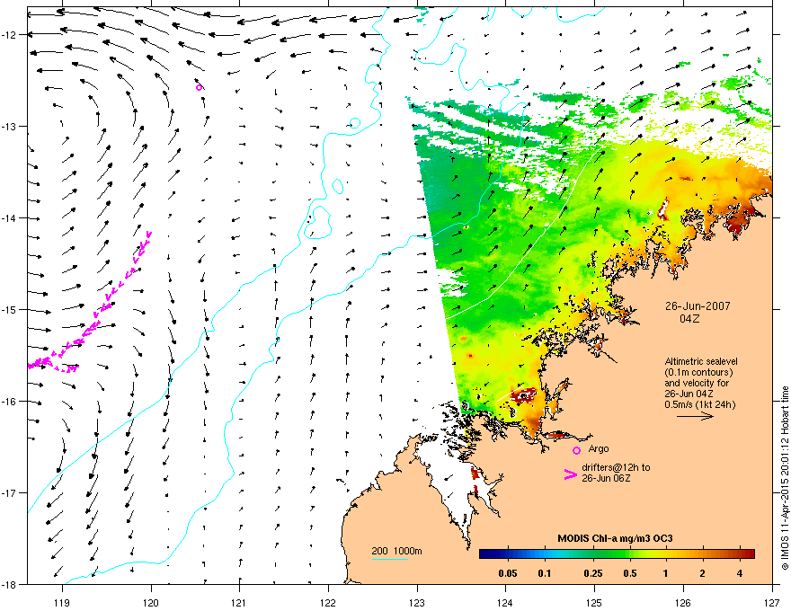Click latitude axis label -17

(x=9, y=492)
